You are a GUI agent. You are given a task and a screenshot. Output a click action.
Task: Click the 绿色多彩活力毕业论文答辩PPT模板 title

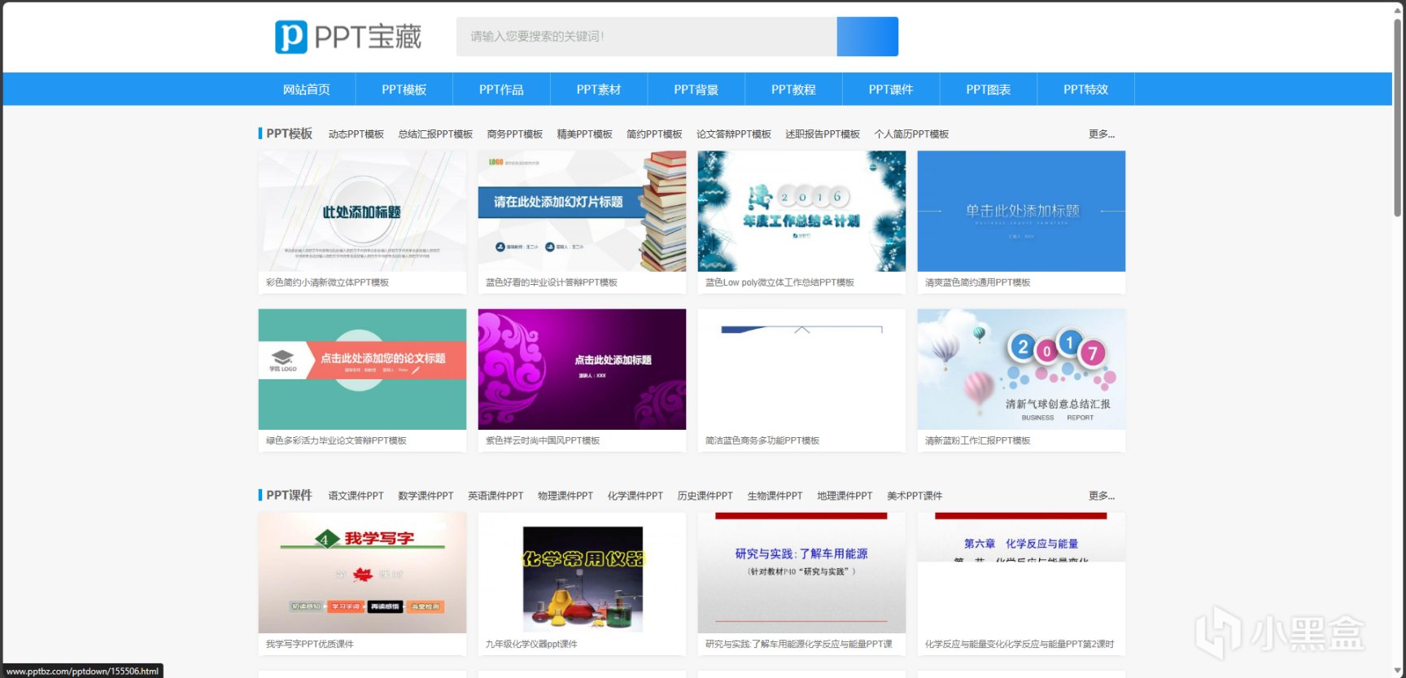tap(336, 440)
